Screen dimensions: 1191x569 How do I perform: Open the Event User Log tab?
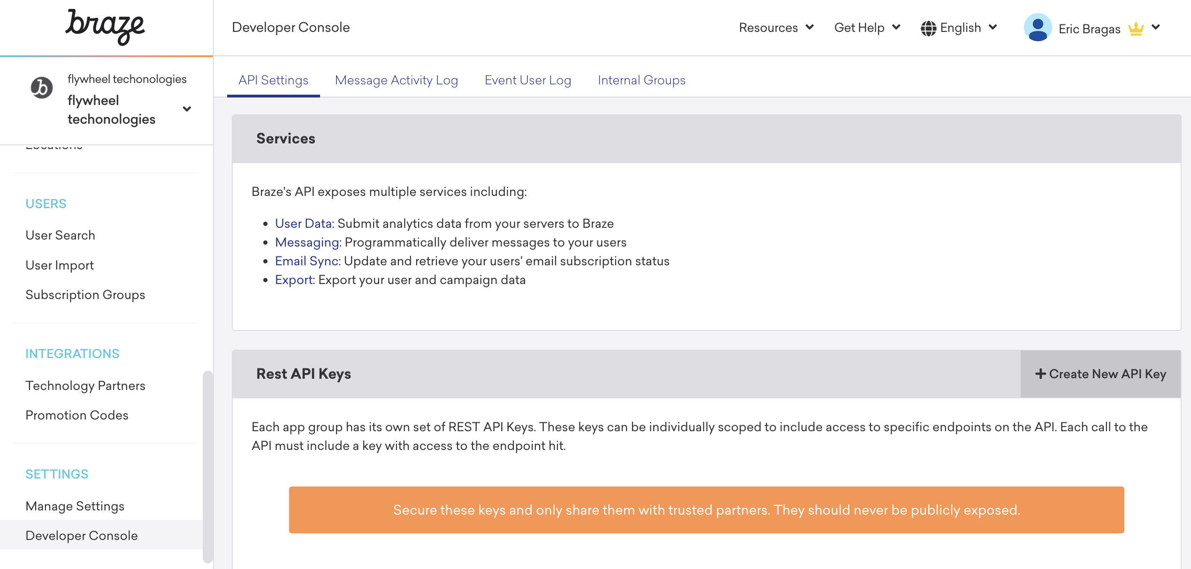(x=528, y=80)
